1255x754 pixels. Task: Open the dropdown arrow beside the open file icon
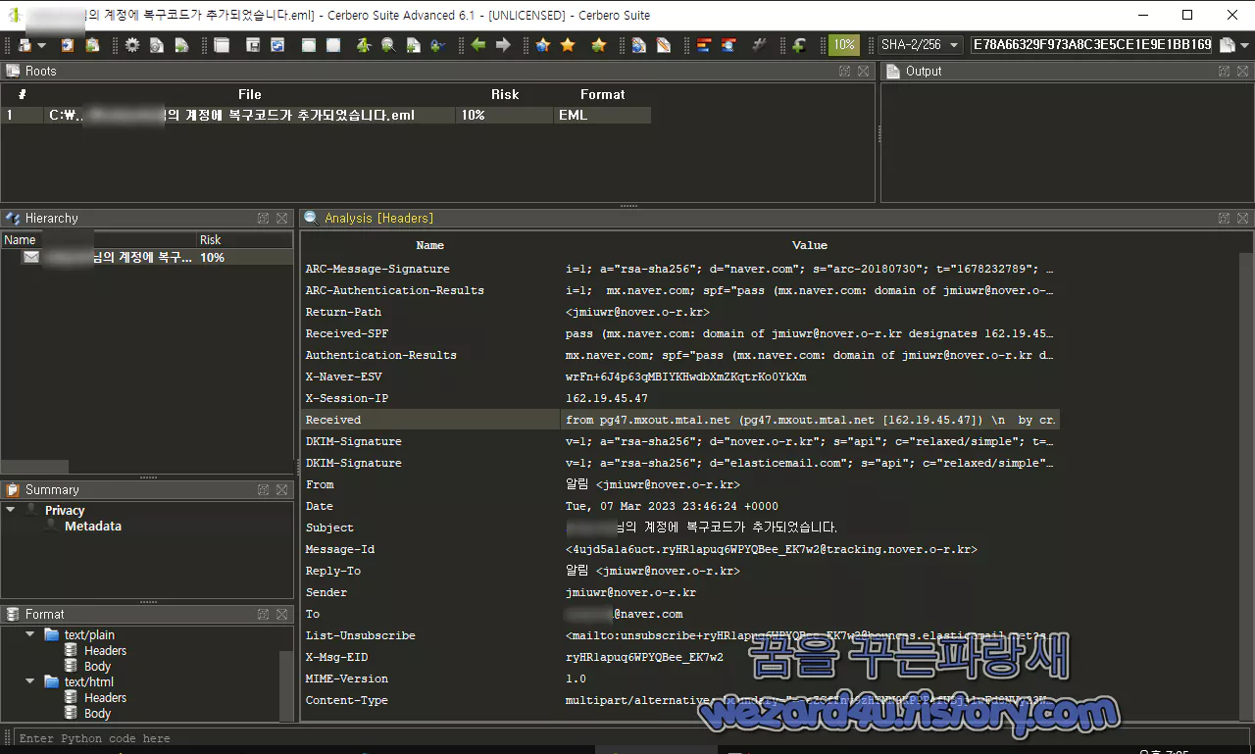[41, 46]
